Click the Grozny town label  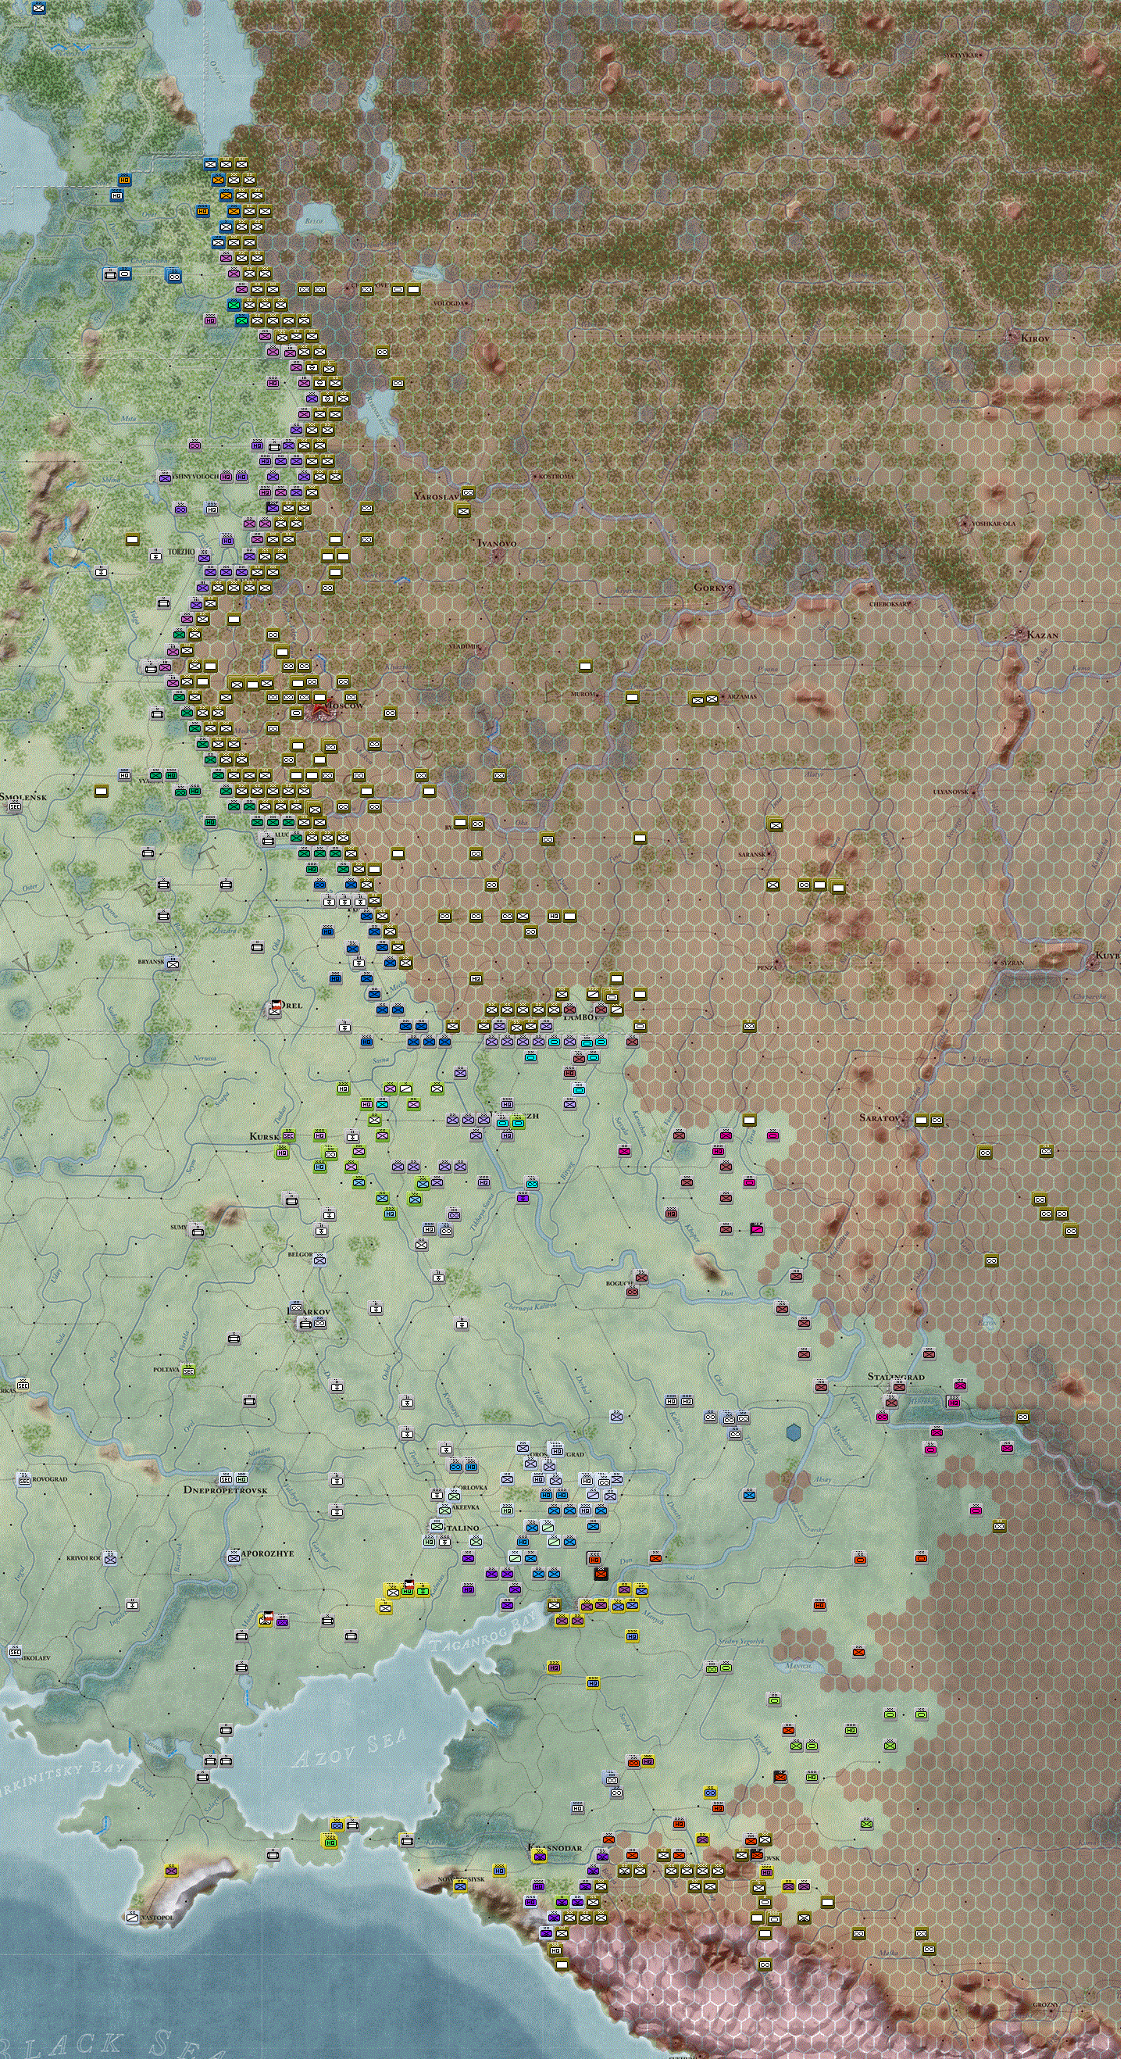click(1047, 2005)
